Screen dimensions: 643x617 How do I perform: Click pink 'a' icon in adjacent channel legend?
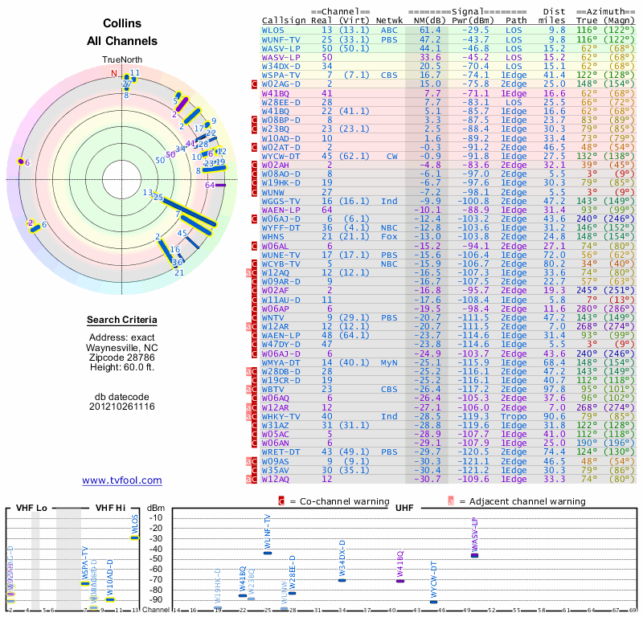(x=451, y=501)
